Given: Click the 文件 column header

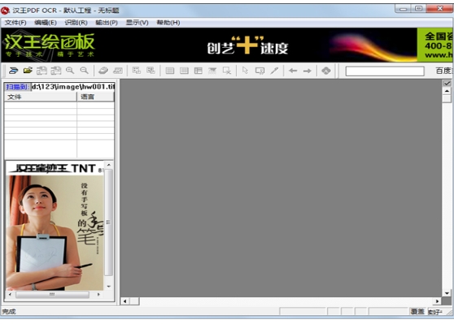Looking at the screenshot, I should pyautogui.click(x=41, y=97).
